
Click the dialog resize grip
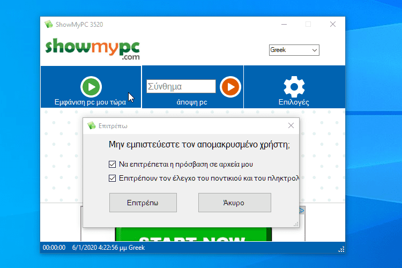(296, 225)
